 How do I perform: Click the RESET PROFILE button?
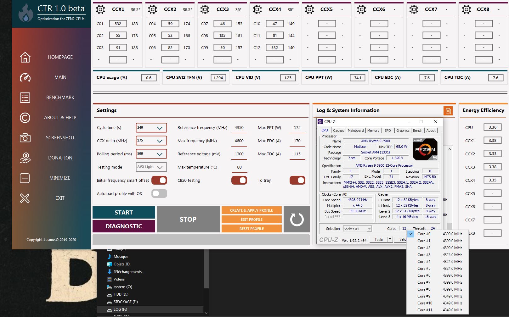click(252, 229)
